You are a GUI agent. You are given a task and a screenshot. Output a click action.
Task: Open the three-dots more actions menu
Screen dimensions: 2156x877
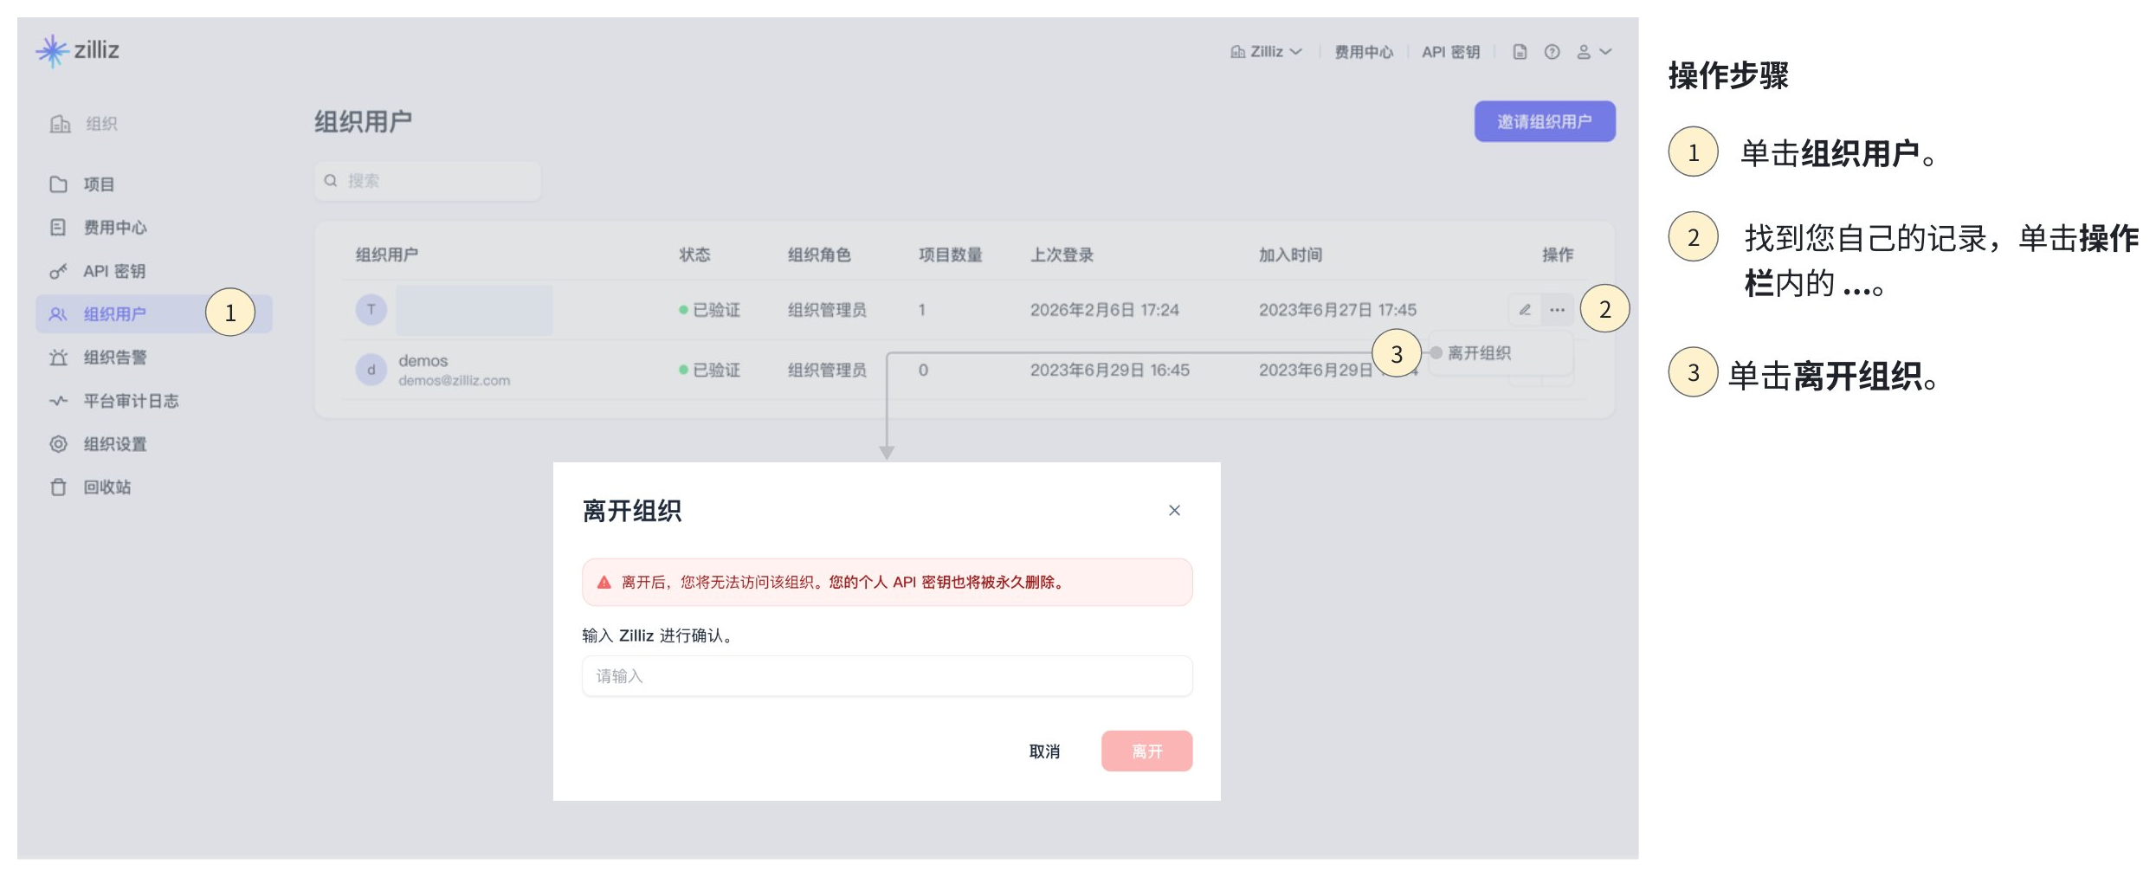(x=1557, y=310)
